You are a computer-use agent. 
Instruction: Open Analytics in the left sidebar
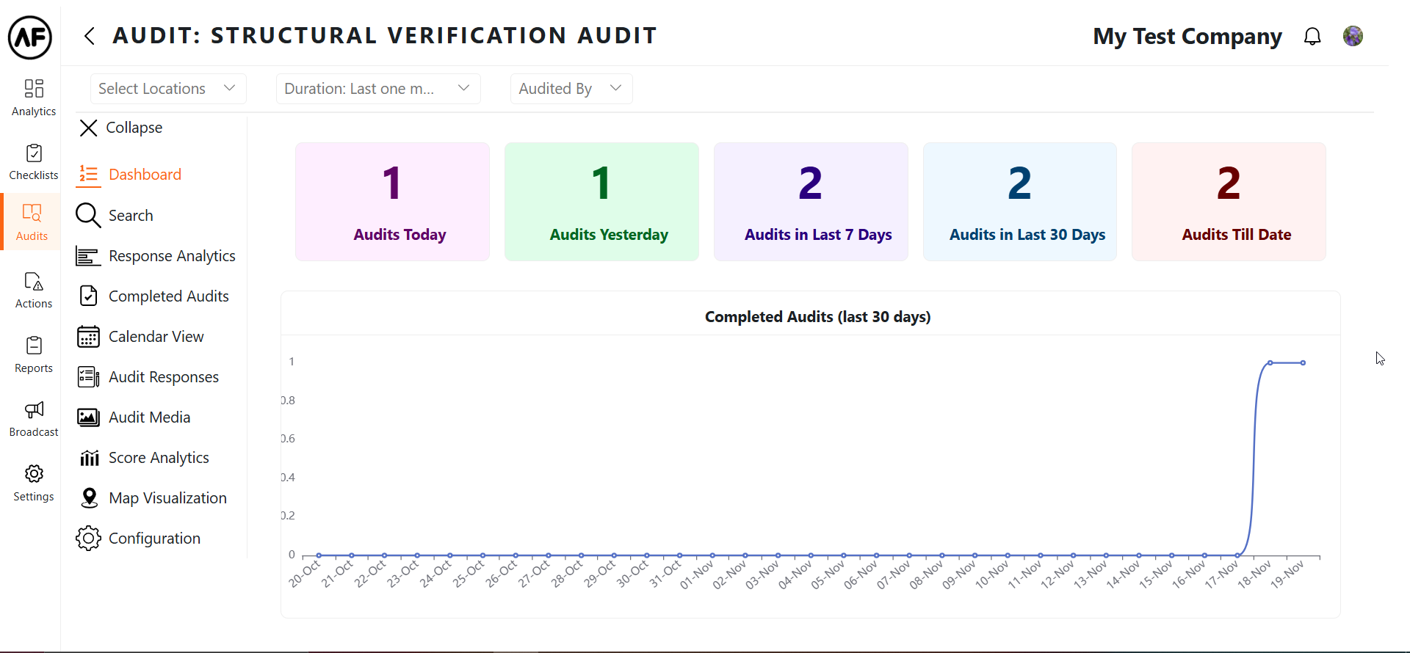(x=34, y=98)
